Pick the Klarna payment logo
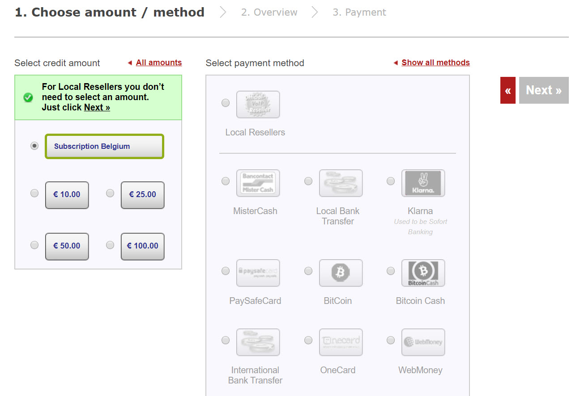This screenshot has height=396, width=576. click(423, 183)
